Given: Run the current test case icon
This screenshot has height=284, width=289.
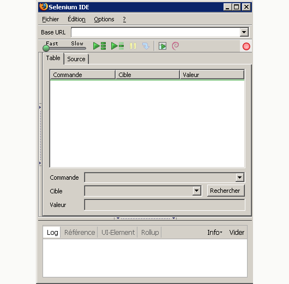Looking at the screenshot, I should tap(117, 46).
